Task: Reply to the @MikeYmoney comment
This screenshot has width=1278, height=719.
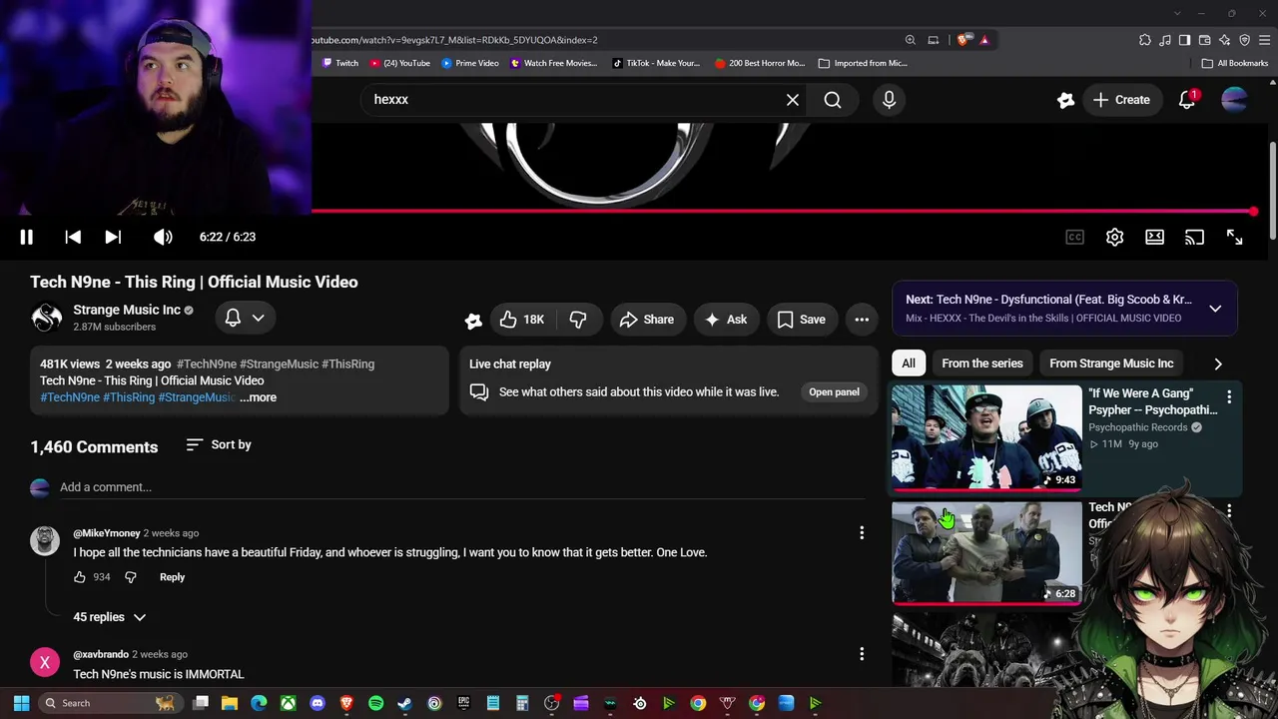Action: (x=172, y=577)
